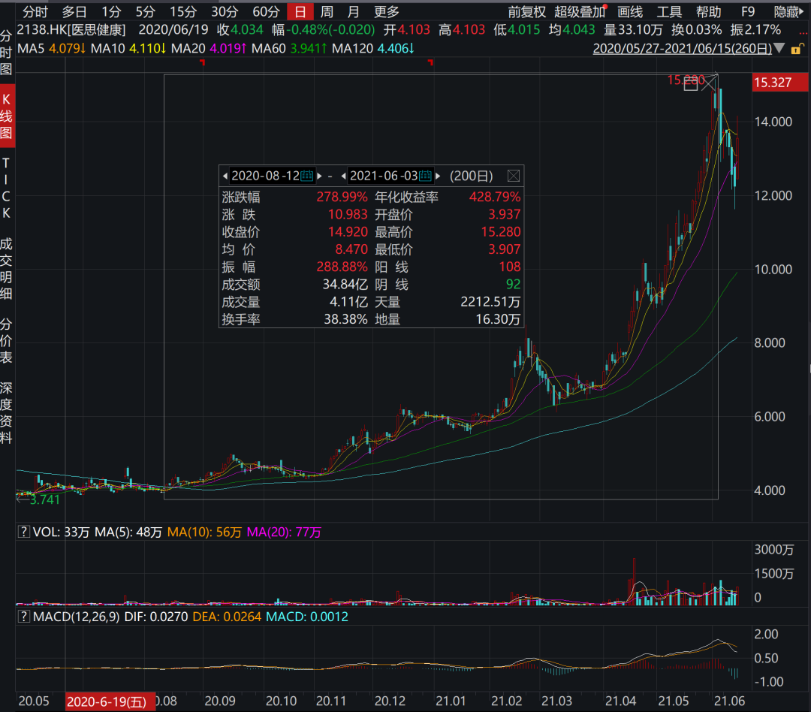Screen dimensions: 811x712
Task: Expand the date range dropdown triangle
Action: tap(780, 49)
